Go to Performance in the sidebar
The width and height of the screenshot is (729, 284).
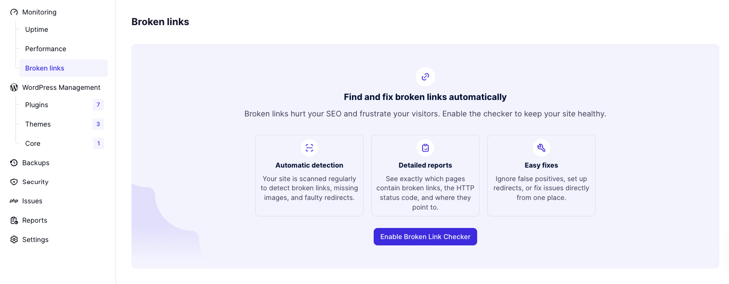(45, 49)
